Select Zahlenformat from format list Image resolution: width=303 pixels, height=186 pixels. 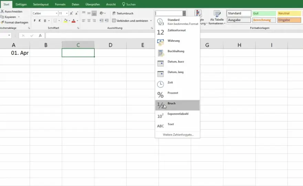(x=177, y=32)
